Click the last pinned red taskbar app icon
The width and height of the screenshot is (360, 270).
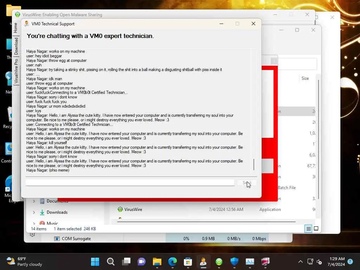(x=265, y=262)
